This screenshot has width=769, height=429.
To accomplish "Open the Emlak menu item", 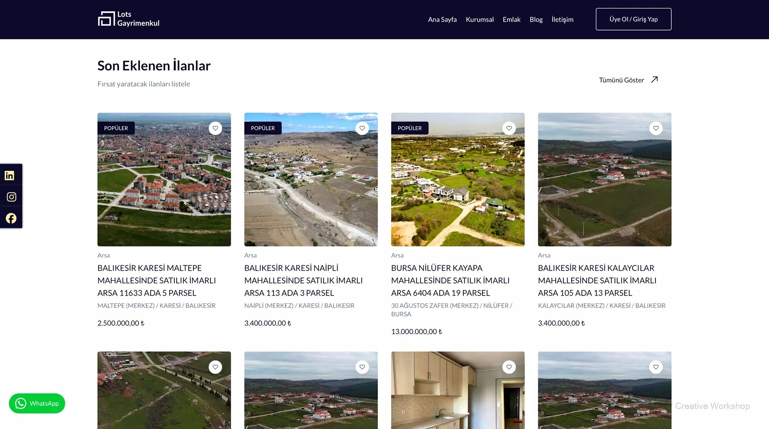I will 511,19.
